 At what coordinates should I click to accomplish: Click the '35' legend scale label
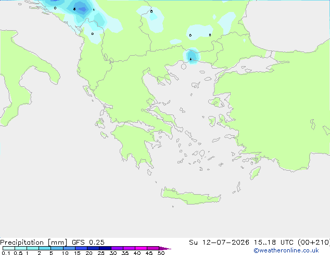[125, 253]
